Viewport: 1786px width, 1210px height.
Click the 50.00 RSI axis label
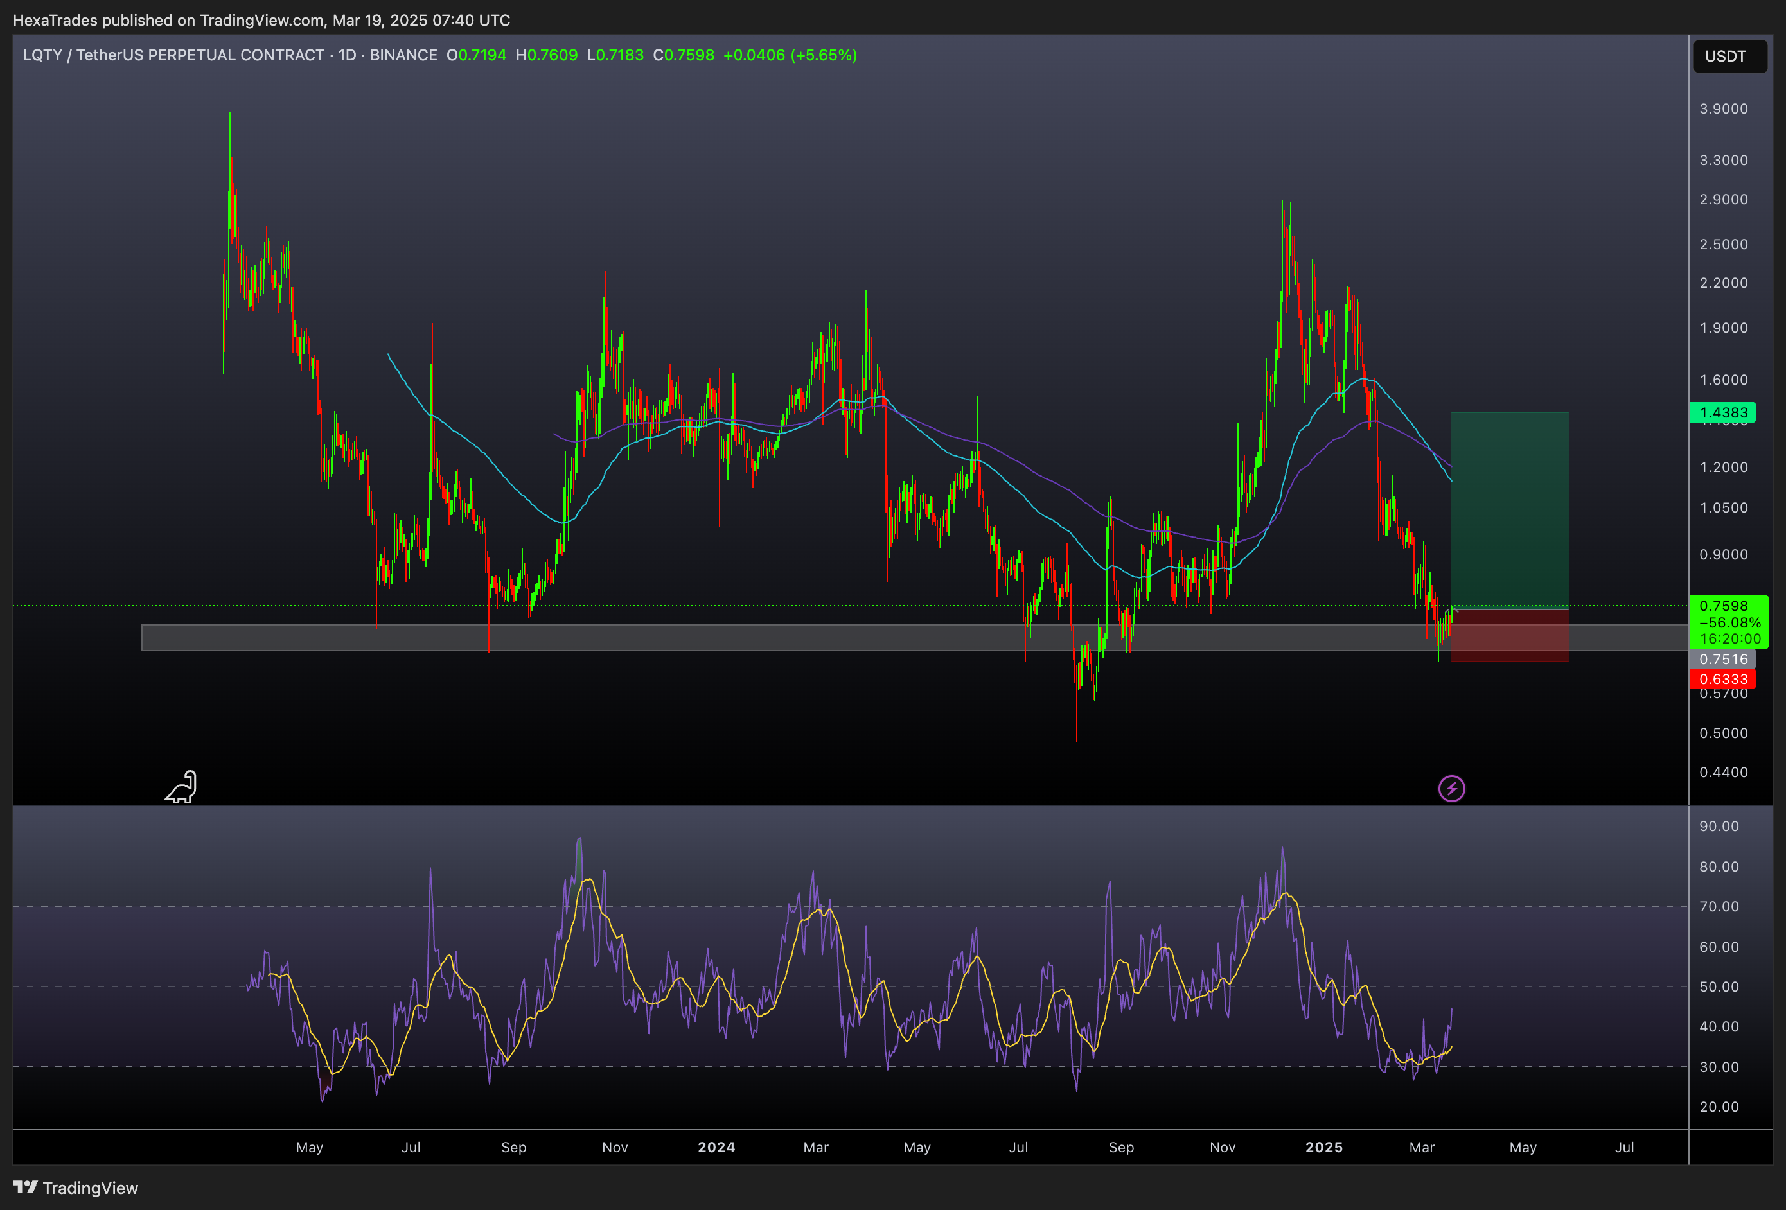[x=1719, y=987]
